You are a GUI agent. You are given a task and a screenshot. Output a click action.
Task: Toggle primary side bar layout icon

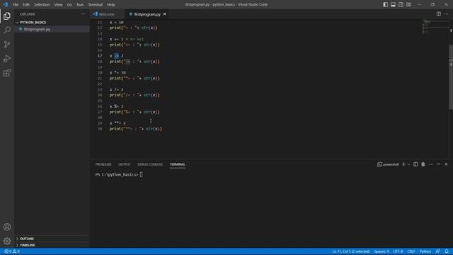tap(385, 4)
